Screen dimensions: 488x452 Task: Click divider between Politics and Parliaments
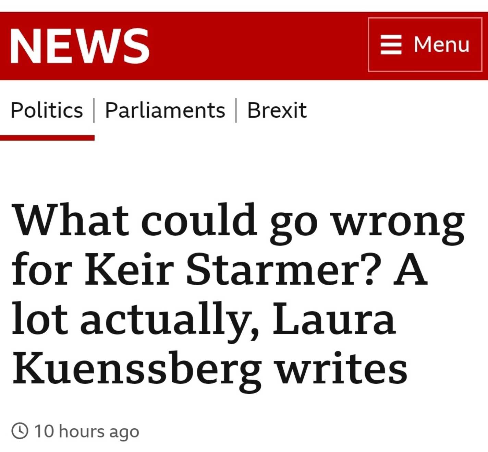94,110
